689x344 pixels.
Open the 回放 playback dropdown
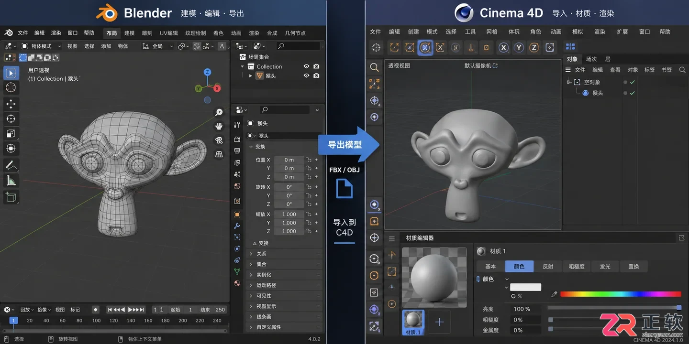(x=27, y=310)
